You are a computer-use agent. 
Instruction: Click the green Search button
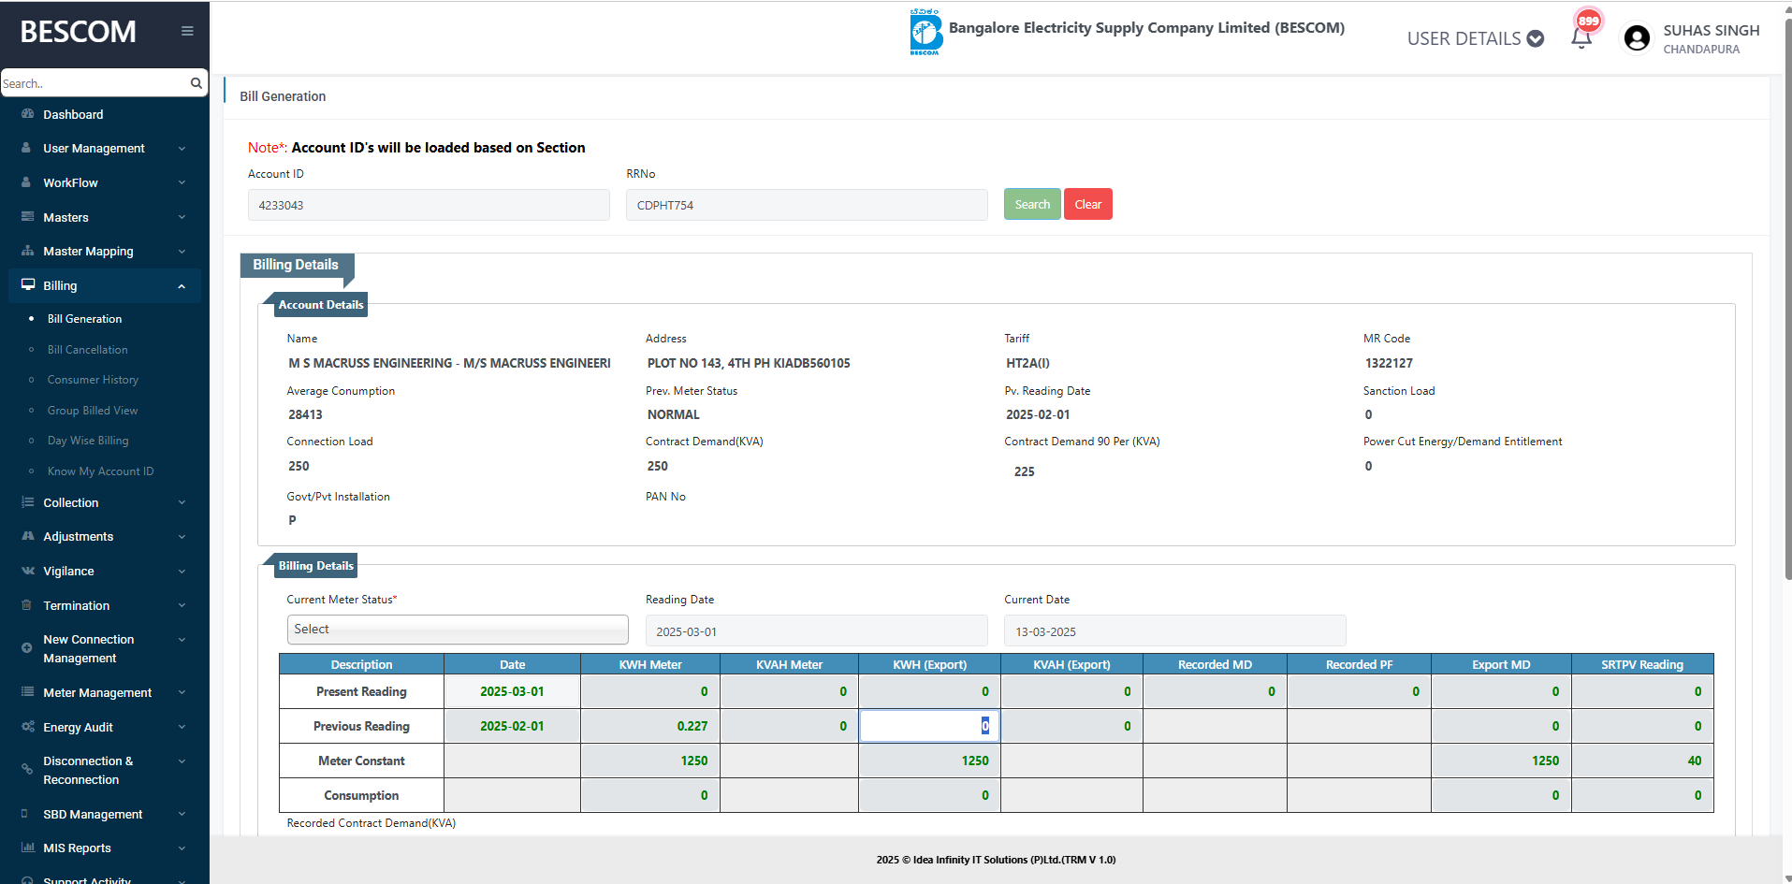[1032, 204]
